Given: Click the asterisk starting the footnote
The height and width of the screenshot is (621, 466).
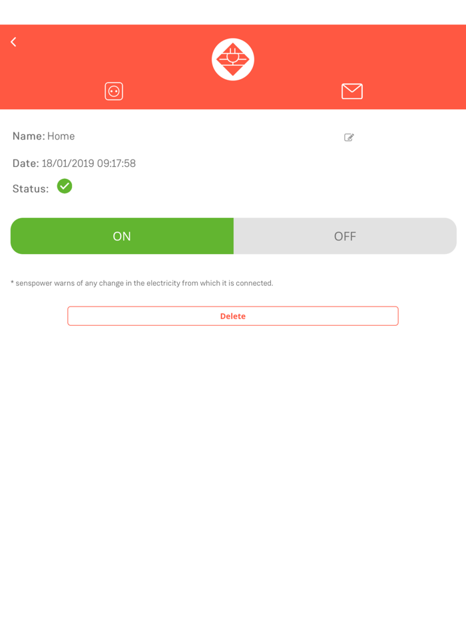Looking at the screenshot, I should (12, 282).
